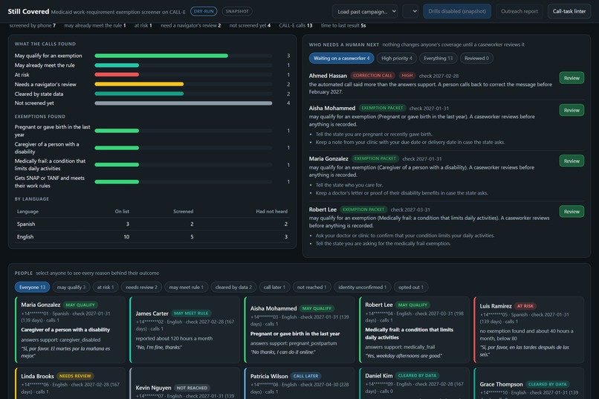
Task: Open the small unlabeled dropdown beside Load past campaign
Action: click(x=410, y=11)
